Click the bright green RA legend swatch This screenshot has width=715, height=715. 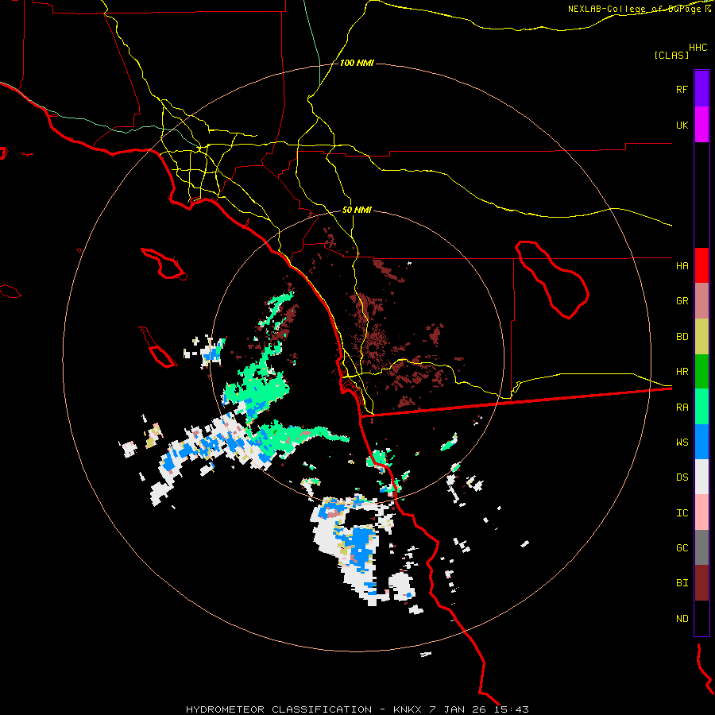point(701,407)
